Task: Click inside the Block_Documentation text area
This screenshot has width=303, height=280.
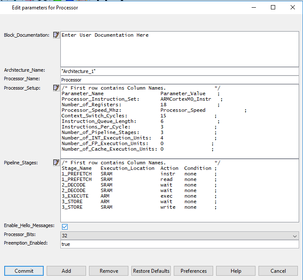Action: tap(180, 49)
